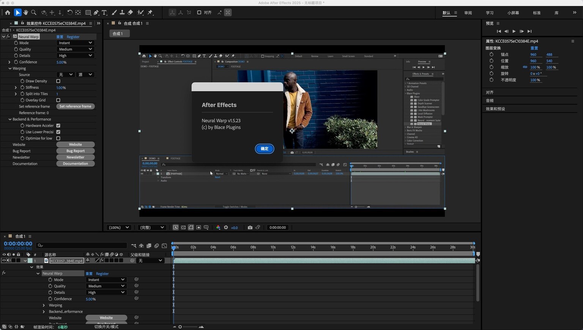Click the snapshot camera icon in viewer
This screenshot has width=583, height=330.
(x=250, y=228)
